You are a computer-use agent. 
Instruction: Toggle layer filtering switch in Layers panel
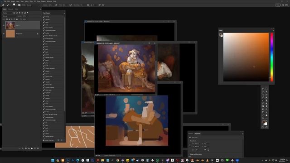[28, 13]
